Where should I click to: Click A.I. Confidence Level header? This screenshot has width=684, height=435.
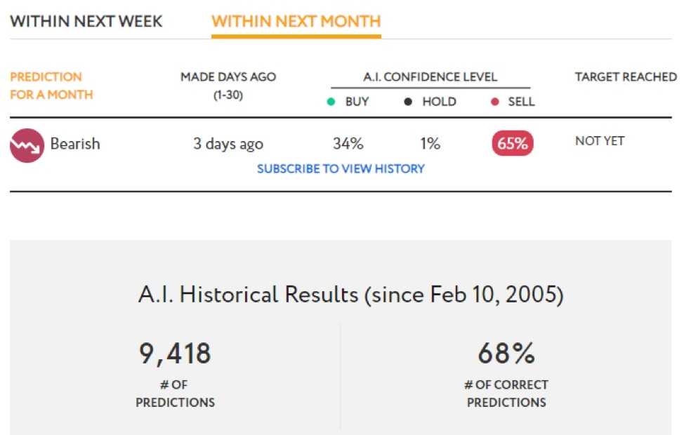pyautogui.click(x=430, y=76)
